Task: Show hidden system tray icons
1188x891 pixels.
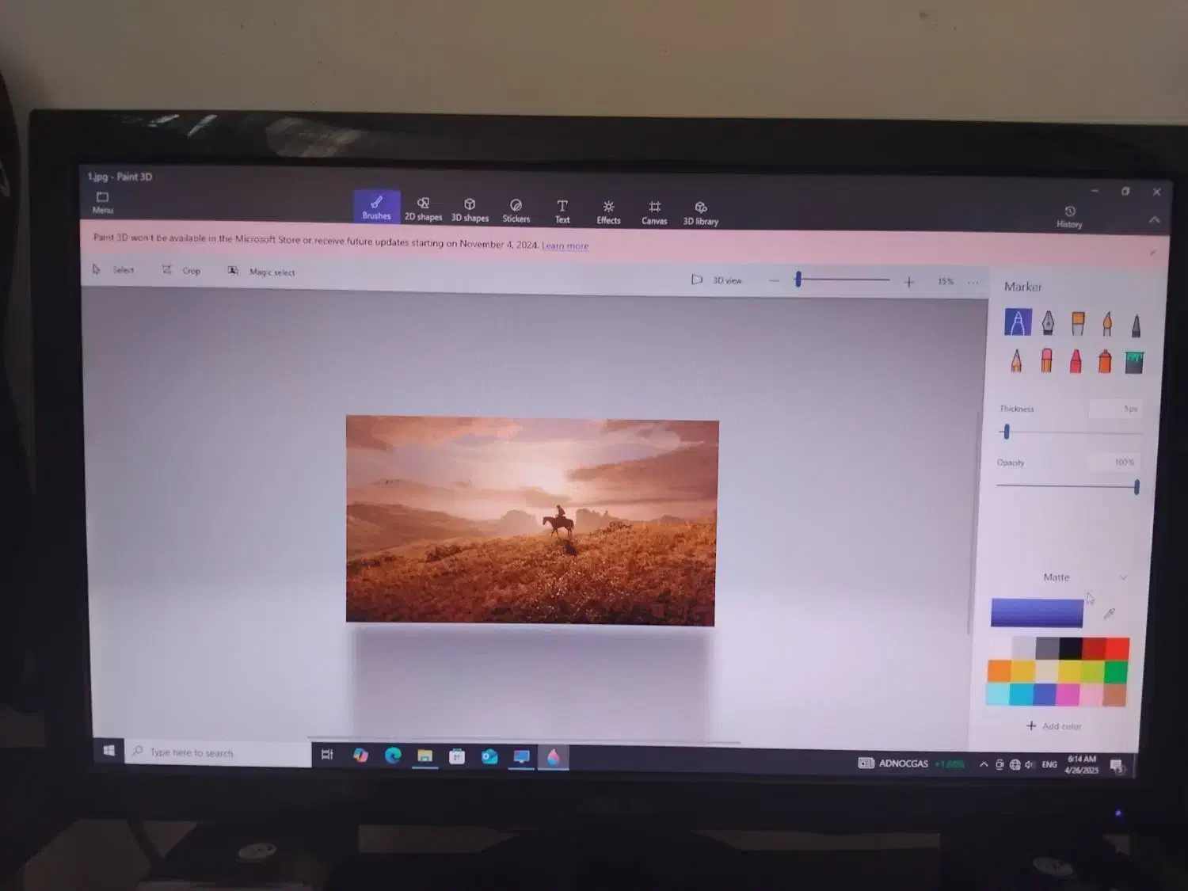Action: pyautogui.click(x=984, y=764)
